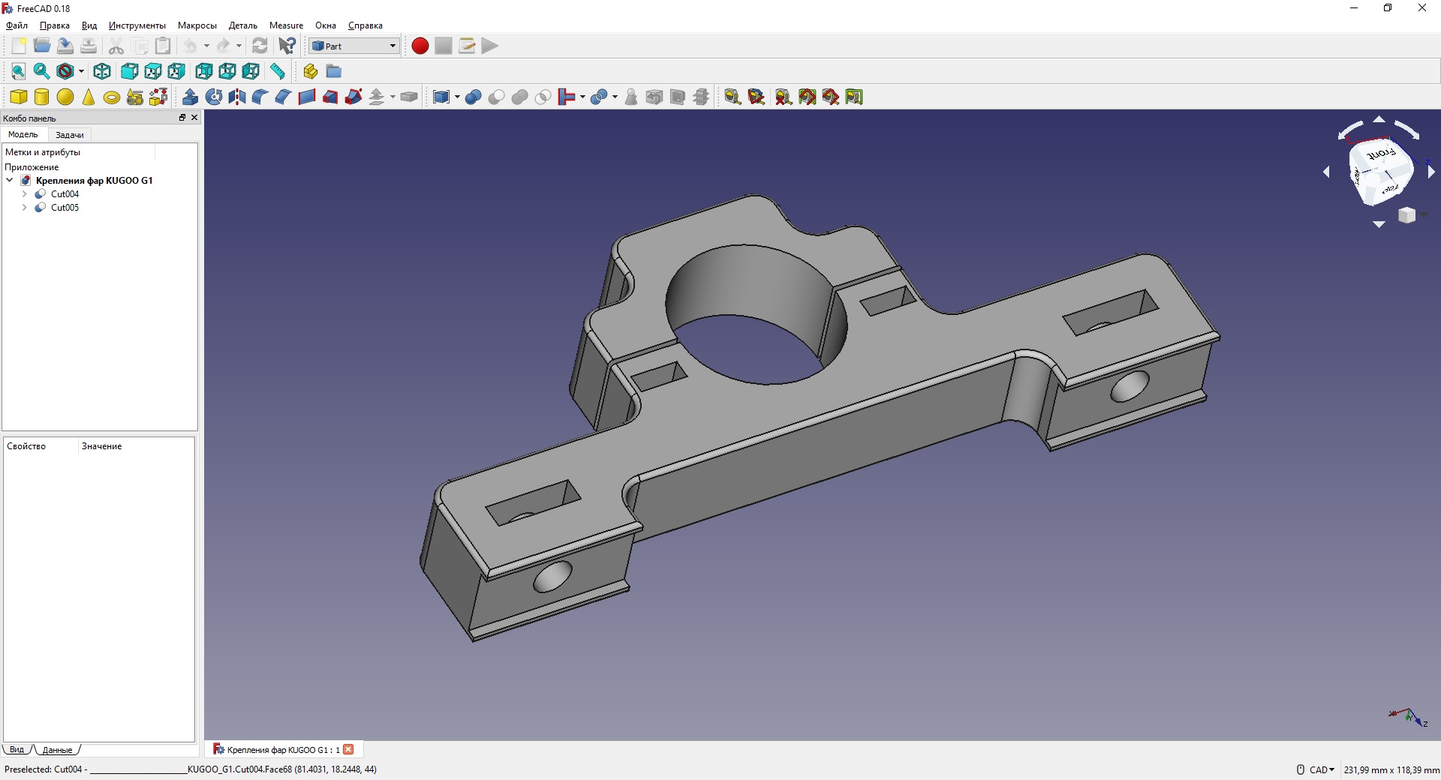Screen dimensions: 1441x780
Task: Expand the Cut005 tree item
Action: [25, 208]
